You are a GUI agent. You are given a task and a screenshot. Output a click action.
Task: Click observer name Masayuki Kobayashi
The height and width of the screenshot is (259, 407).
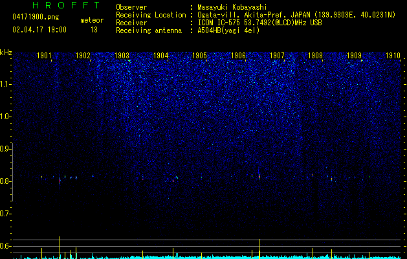pyautogui.click(x=232, y=7)
